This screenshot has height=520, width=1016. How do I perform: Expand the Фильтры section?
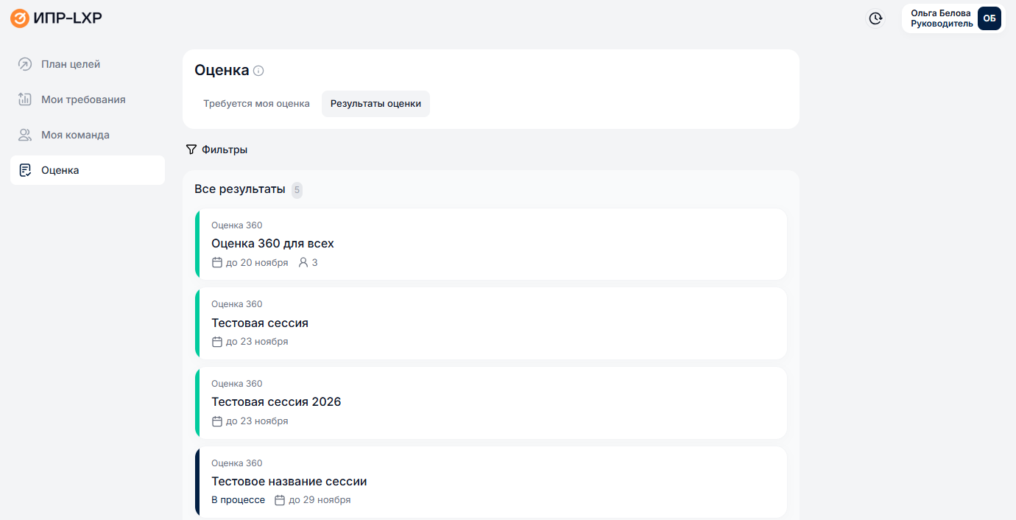click(224, 150)
